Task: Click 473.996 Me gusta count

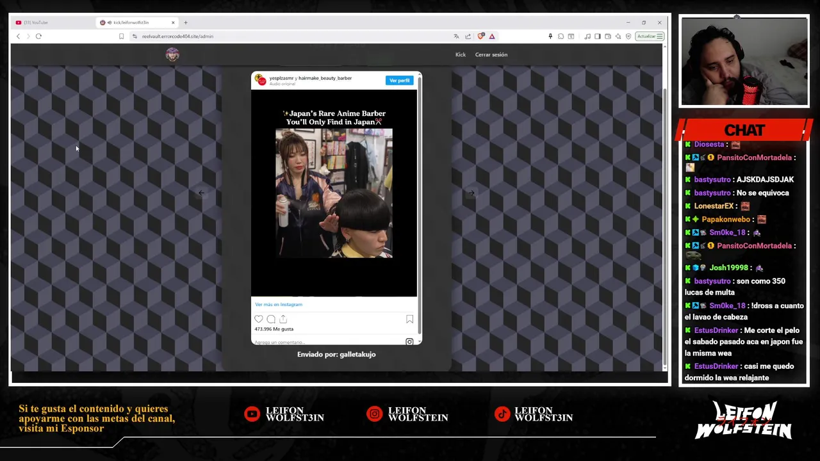Action: (x=274, y=329)
